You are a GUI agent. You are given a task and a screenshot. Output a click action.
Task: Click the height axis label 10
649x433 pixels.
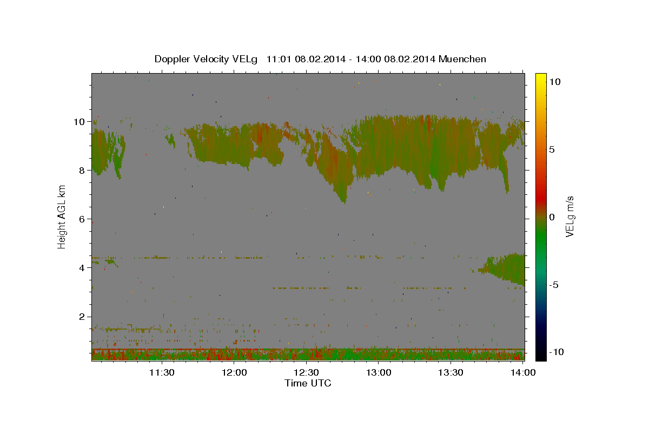click(x=81, y=122)
